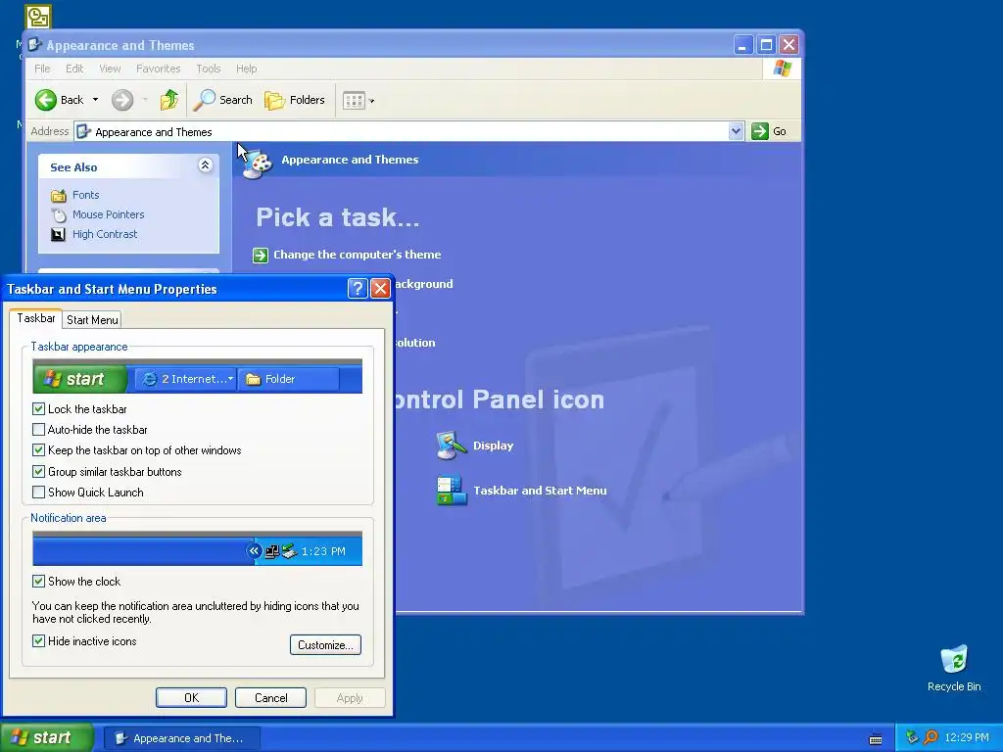1003x752 pixels.
Task: Toggle Keep the taskbar on top
Action: (x=38, y=450)
